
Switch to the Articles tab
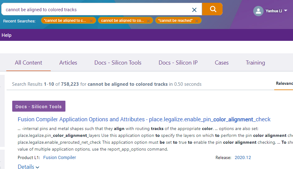[68, 63]
